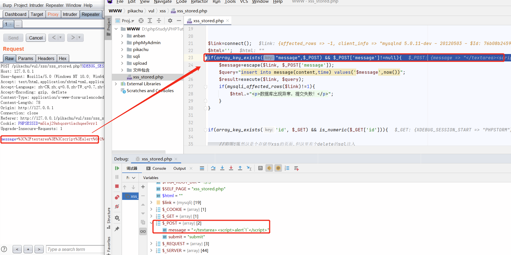Collapse WWW root folder
The width and height of the screenshot is (511, 255).
click(116, 29)
